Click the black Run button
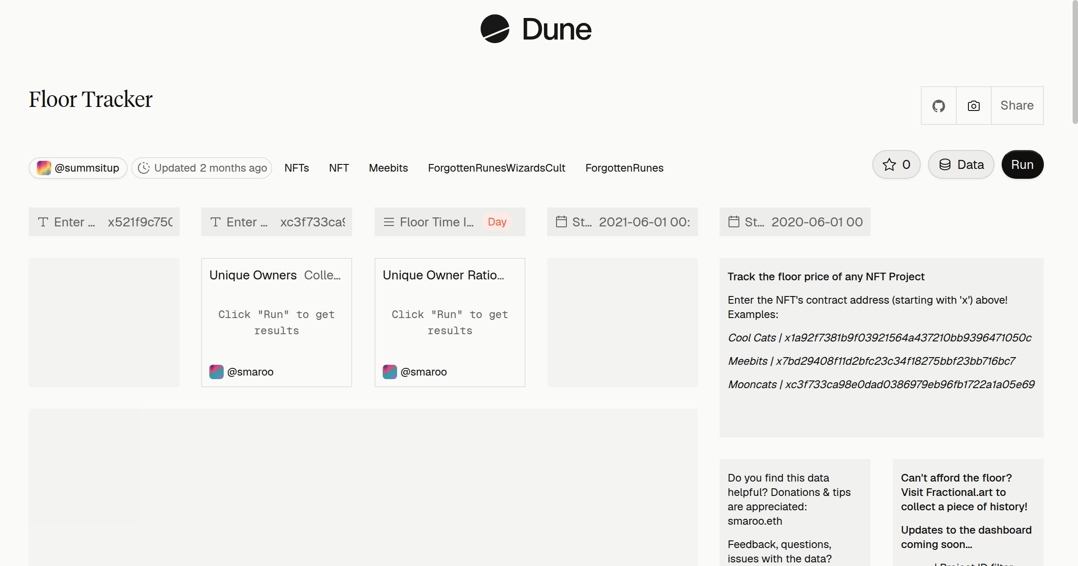 (1022, 164)
